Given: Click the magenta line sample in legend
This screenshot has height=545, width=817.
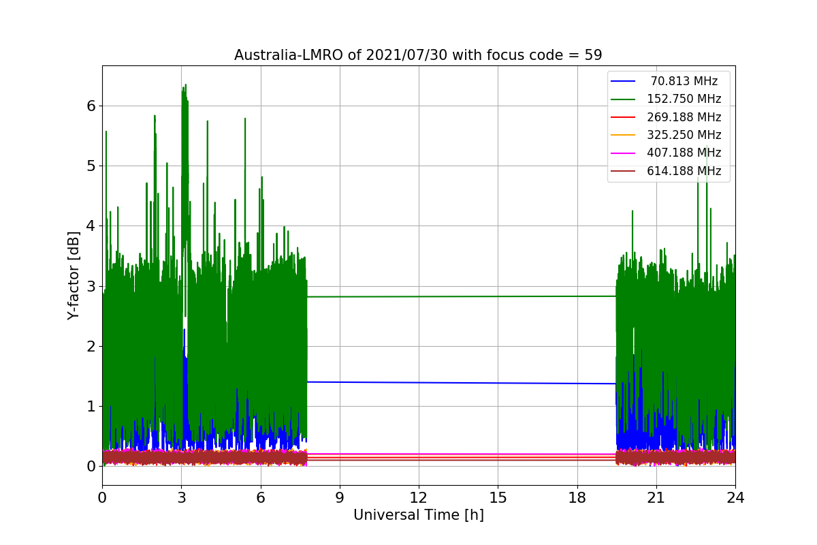Looking at the screenshot, I should 624,153.
